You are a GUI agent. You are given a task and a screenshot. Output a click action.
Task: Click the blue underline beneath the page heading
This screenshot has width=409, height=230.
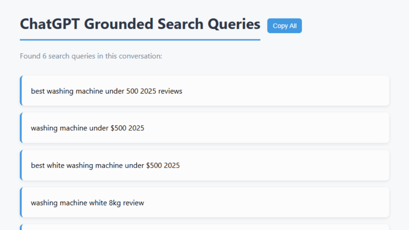tap(140, 40)
